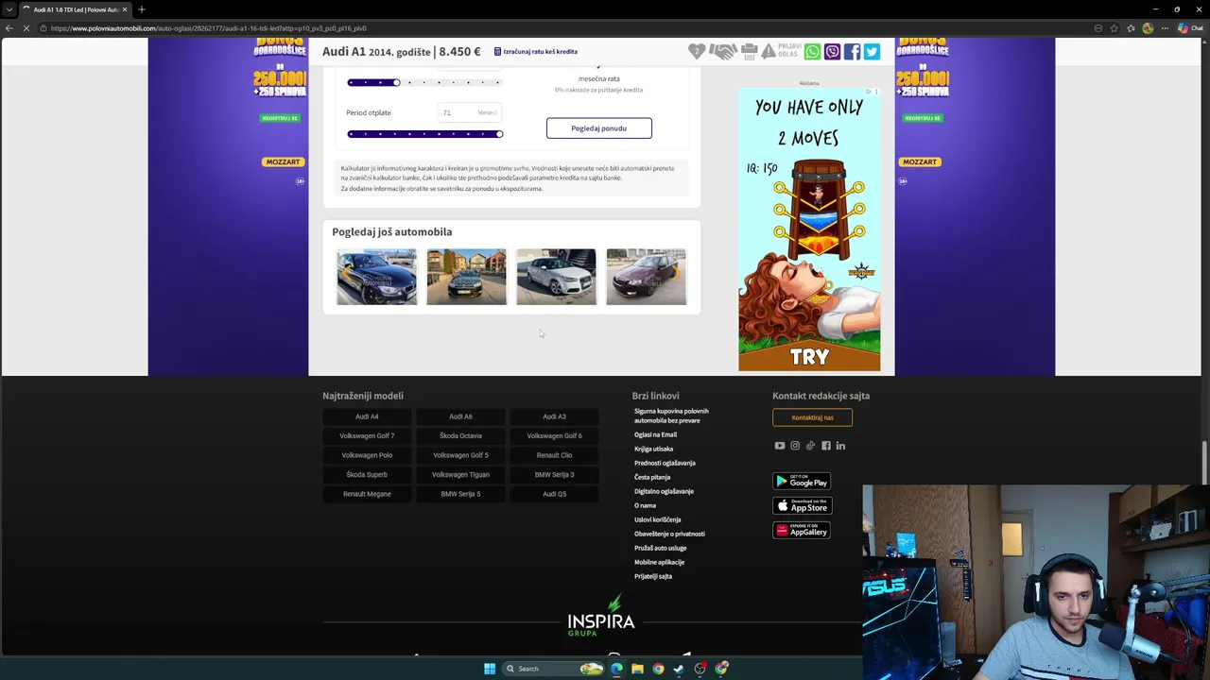Open Copilot Chat in browser toolbar
1210x680 pixels.
click(1189, 28)
